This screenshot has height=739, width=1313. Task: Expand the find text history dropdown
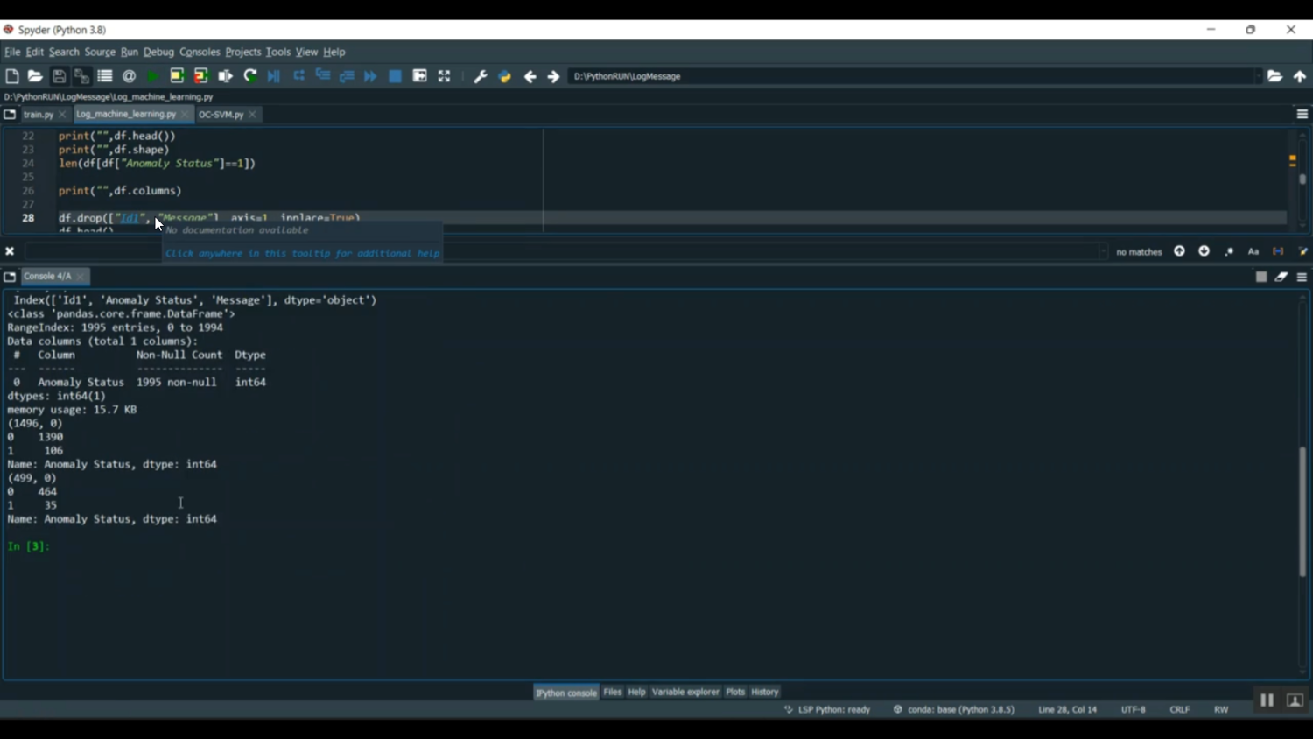click(1103, 251)
